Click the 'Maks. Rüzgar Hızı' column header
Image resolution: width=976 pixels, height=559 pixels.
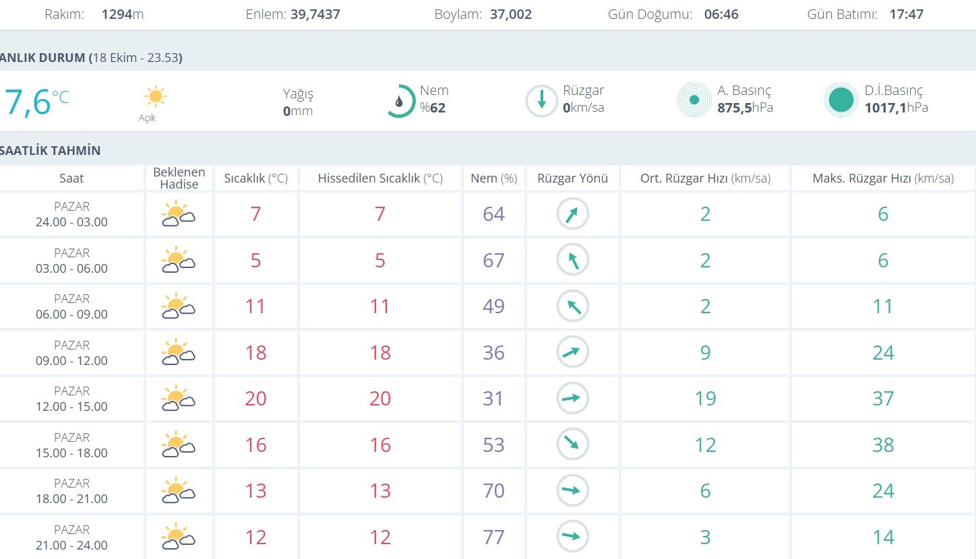tap(883, 178)
